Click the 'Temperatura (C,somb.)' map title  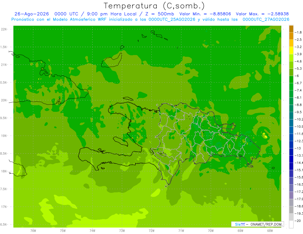(x=154, y=6)
